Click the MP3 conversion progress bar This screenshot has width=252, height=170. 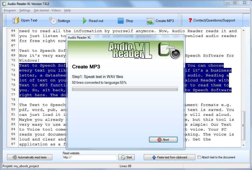[125, 89]
